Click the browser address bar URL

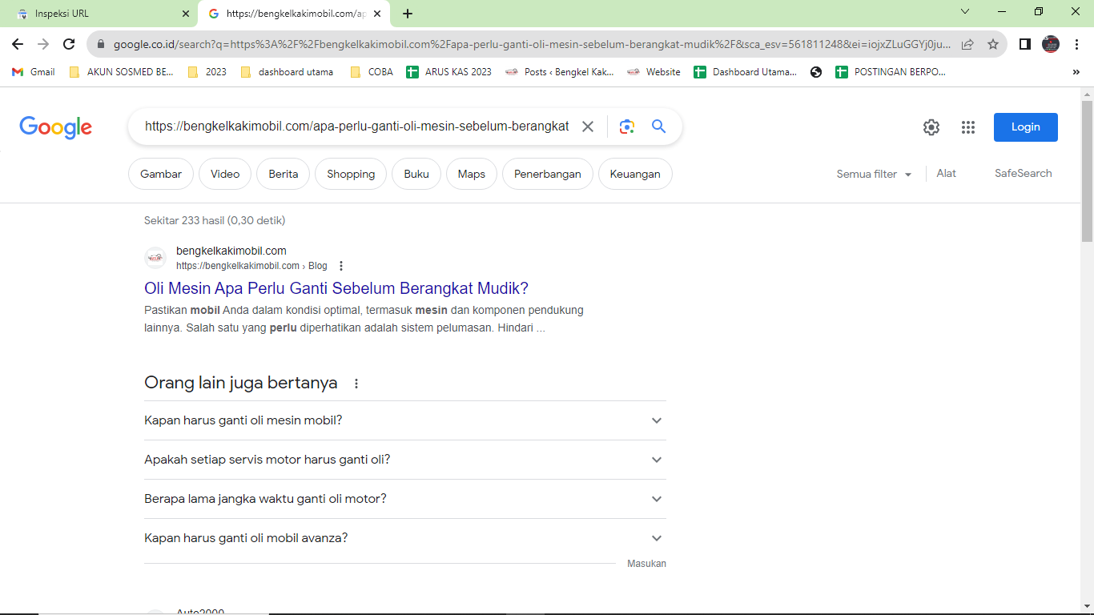point(532,45)
